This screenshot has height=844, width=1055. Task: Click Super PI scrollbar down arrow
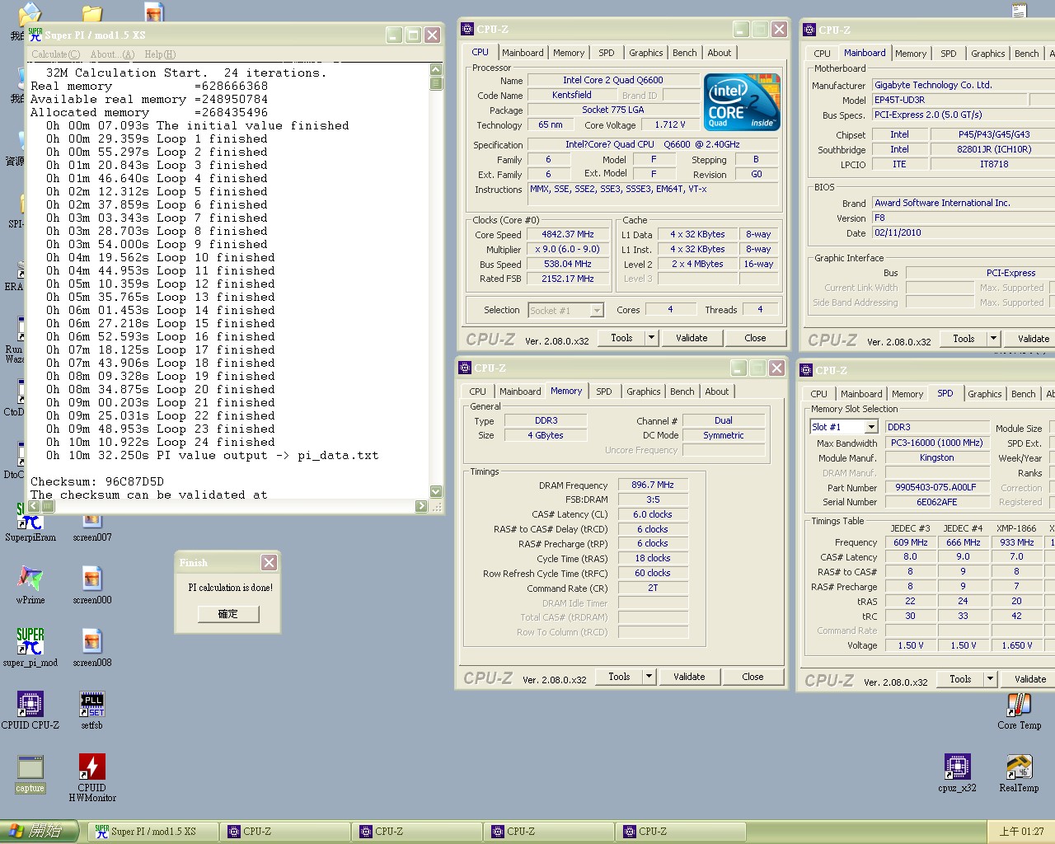pos(436,491)
